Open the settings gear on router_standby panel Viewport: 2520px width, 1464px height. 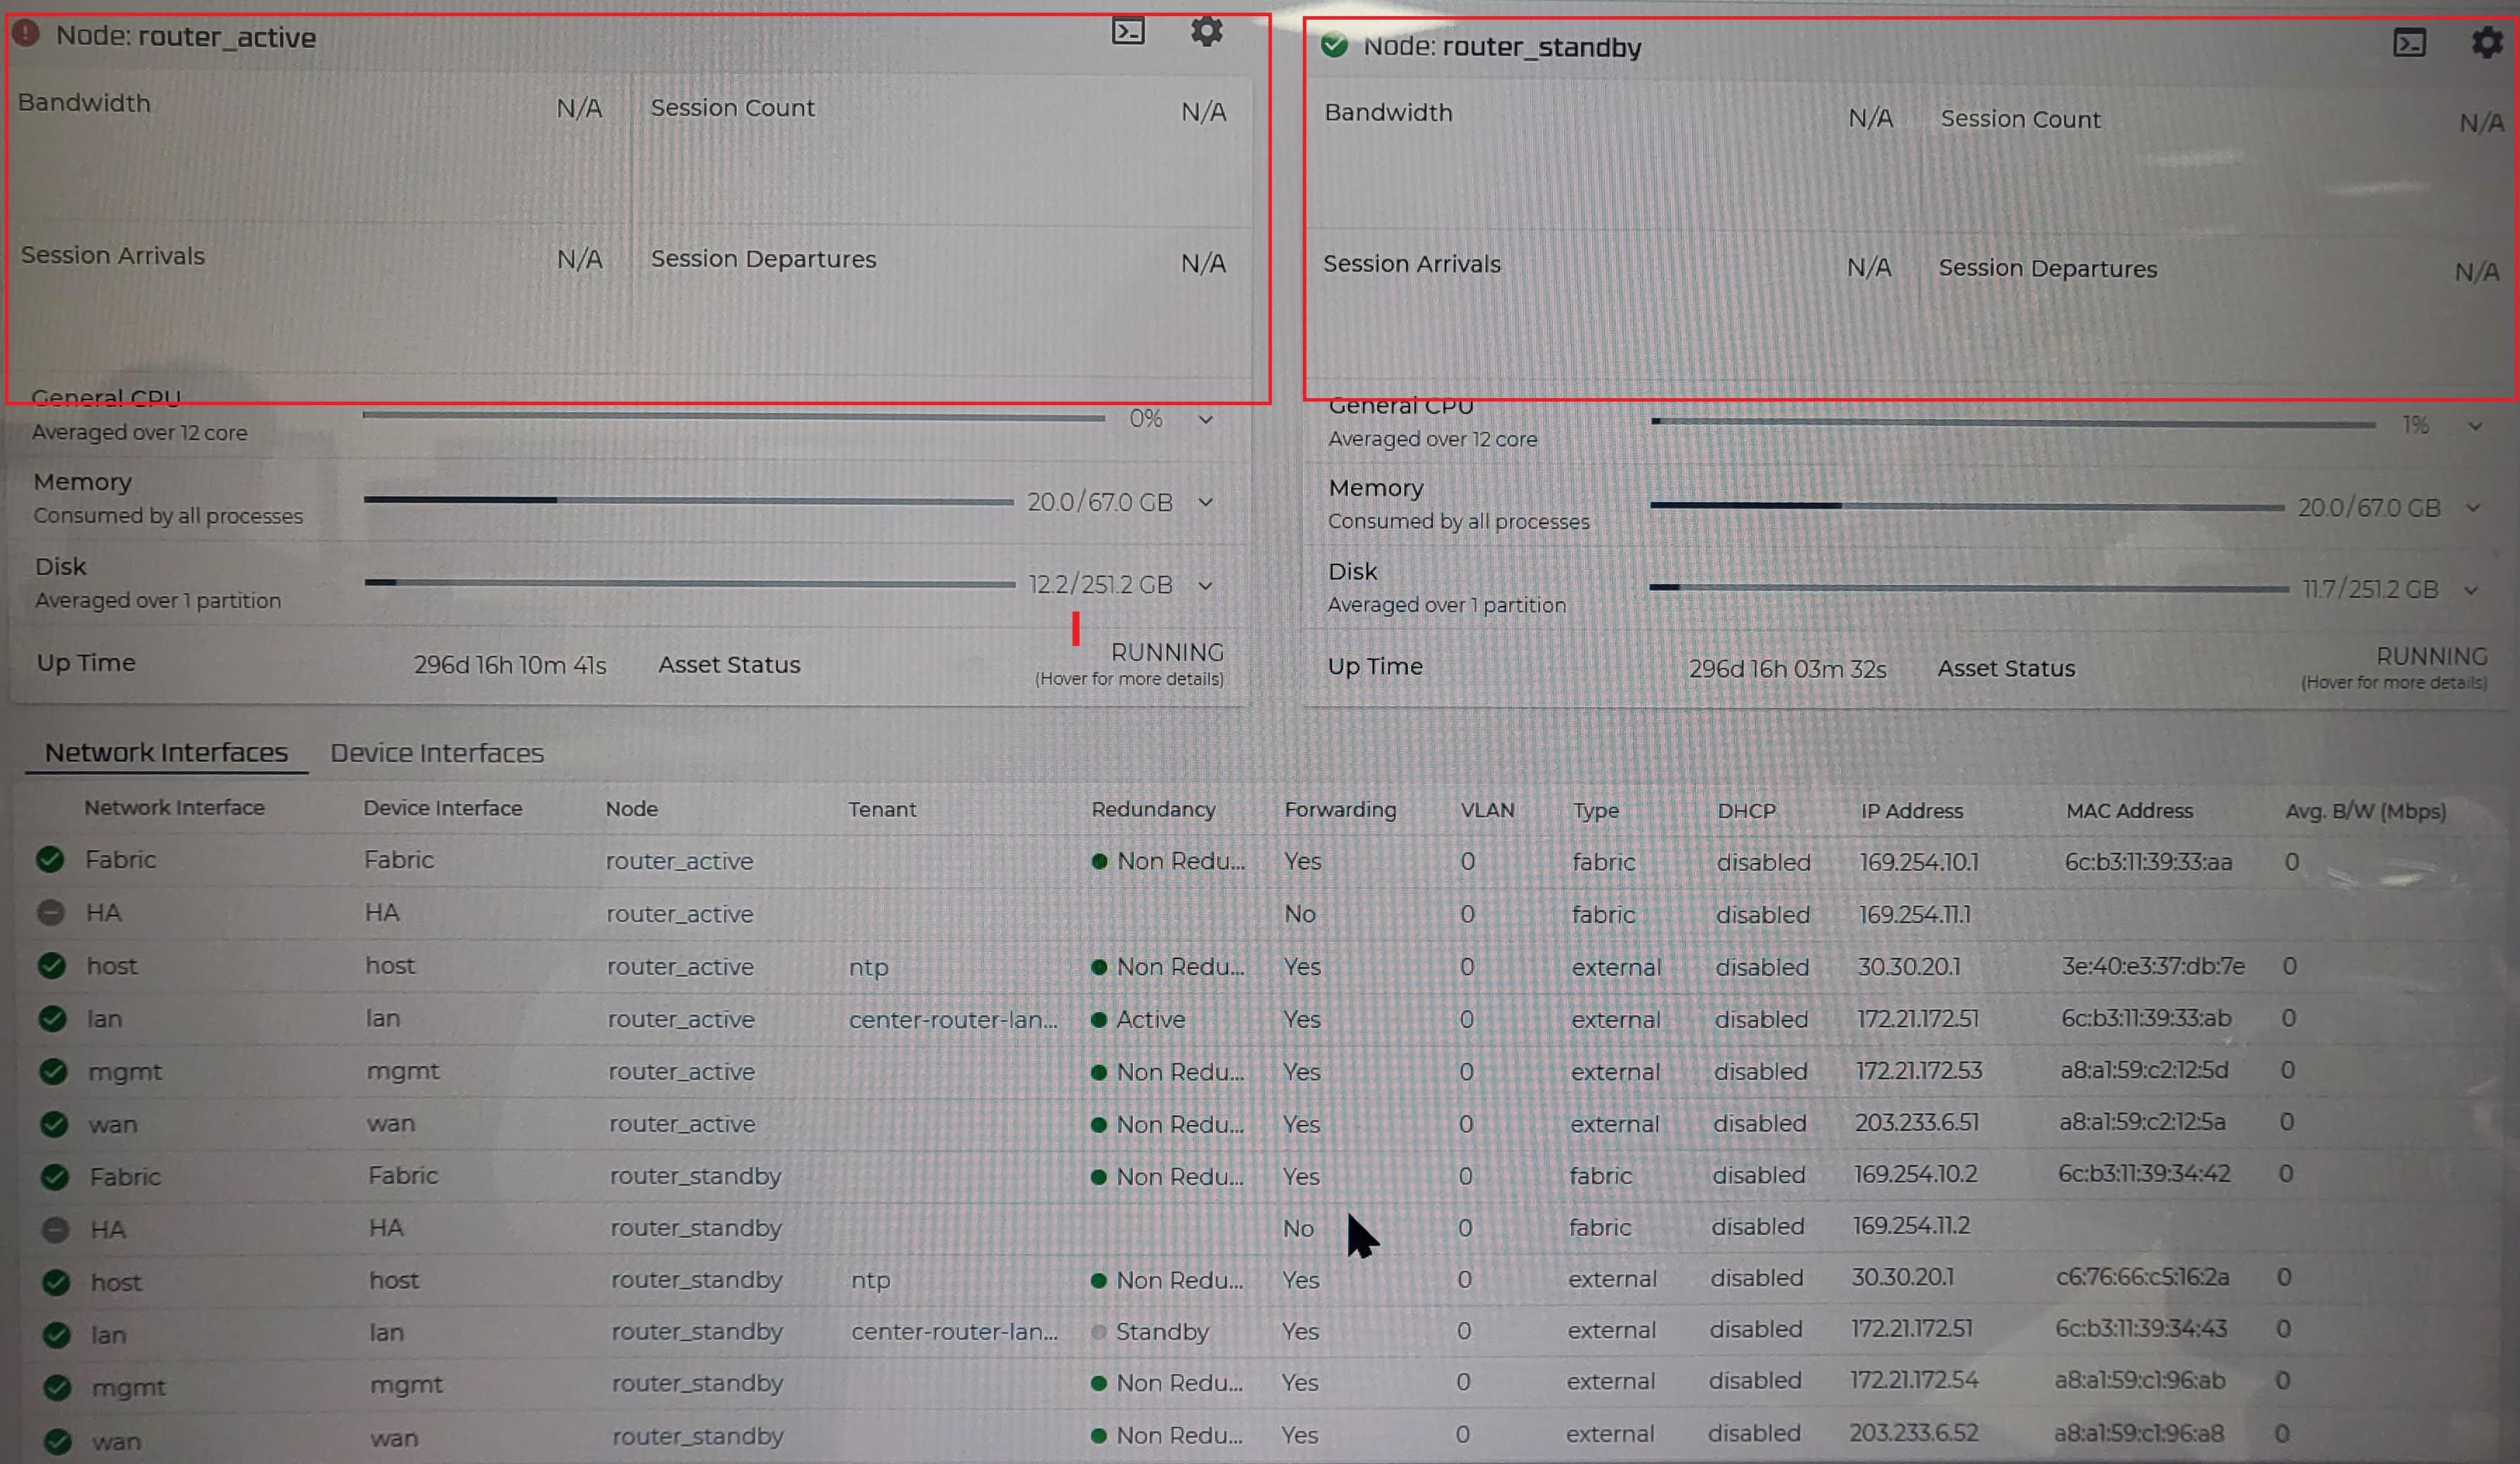[2487, 42]
